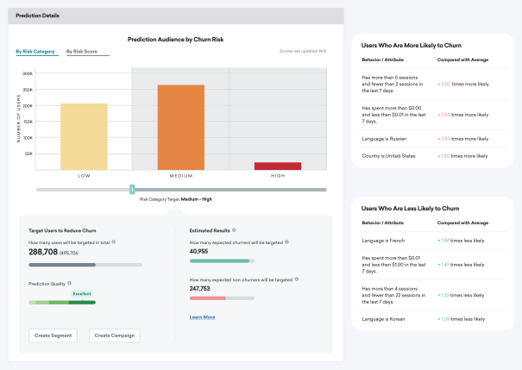
Task: Click the red High risk bar
Action: [x=278, y=166]
